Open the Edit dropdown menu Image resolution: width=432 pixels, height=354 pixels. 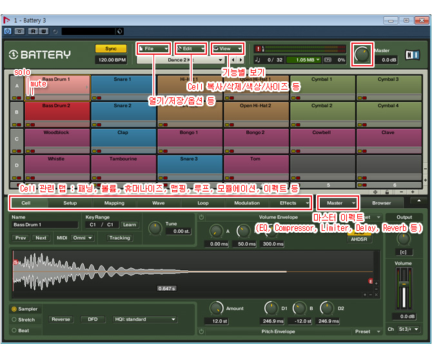(x=191, y=48)
